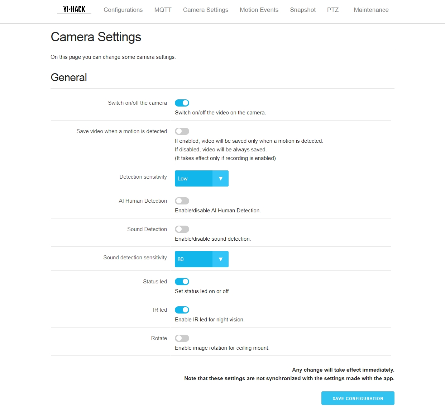
Task: Select the 80 sound sensitivity value field
Action: pos(202,259)
